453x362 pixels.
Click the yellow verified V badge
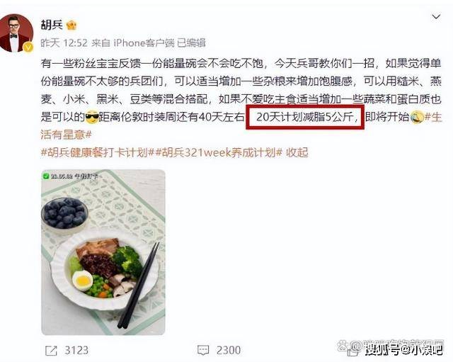tap(28, 47)
